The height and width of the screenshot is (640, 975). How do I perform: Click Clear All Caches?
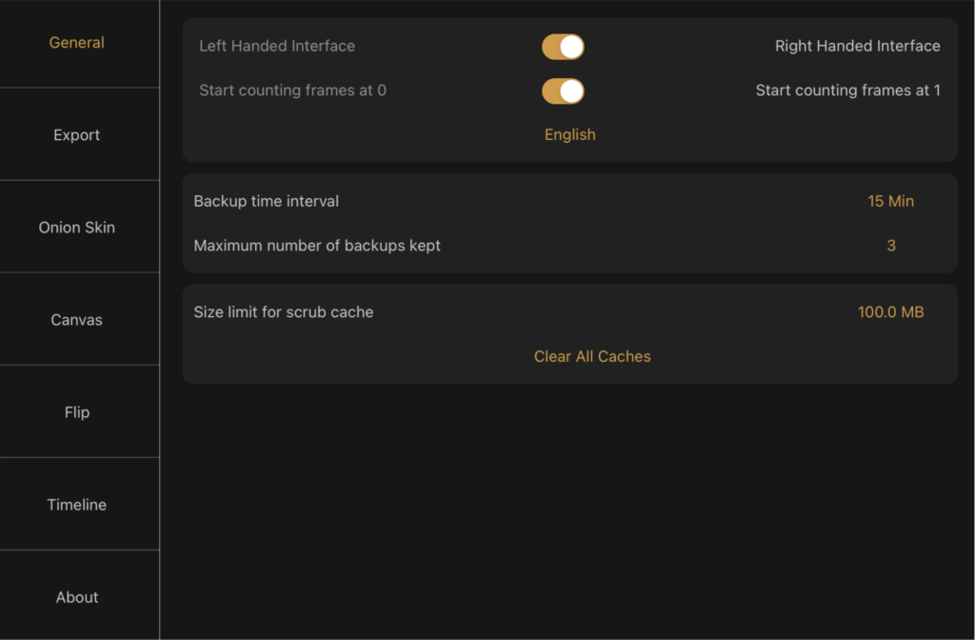592,356
